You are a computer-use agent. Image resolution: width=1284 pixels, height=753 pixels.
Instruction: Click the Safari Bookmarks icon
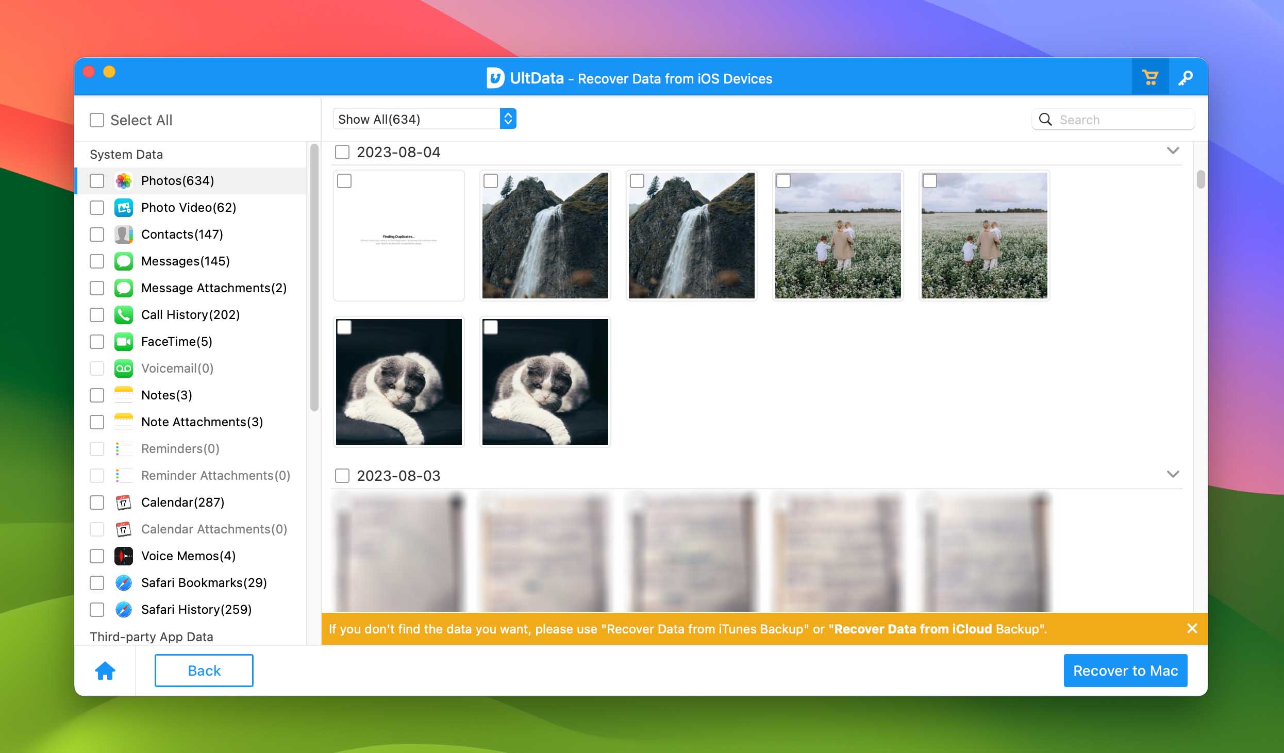[x=125, y=583]
